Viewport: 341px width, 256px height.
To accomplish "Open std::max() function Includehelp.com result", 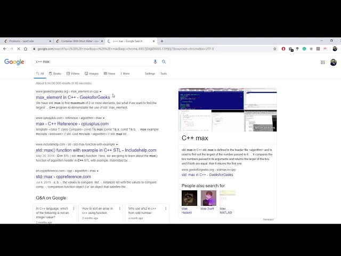I will tap(96, 150).
